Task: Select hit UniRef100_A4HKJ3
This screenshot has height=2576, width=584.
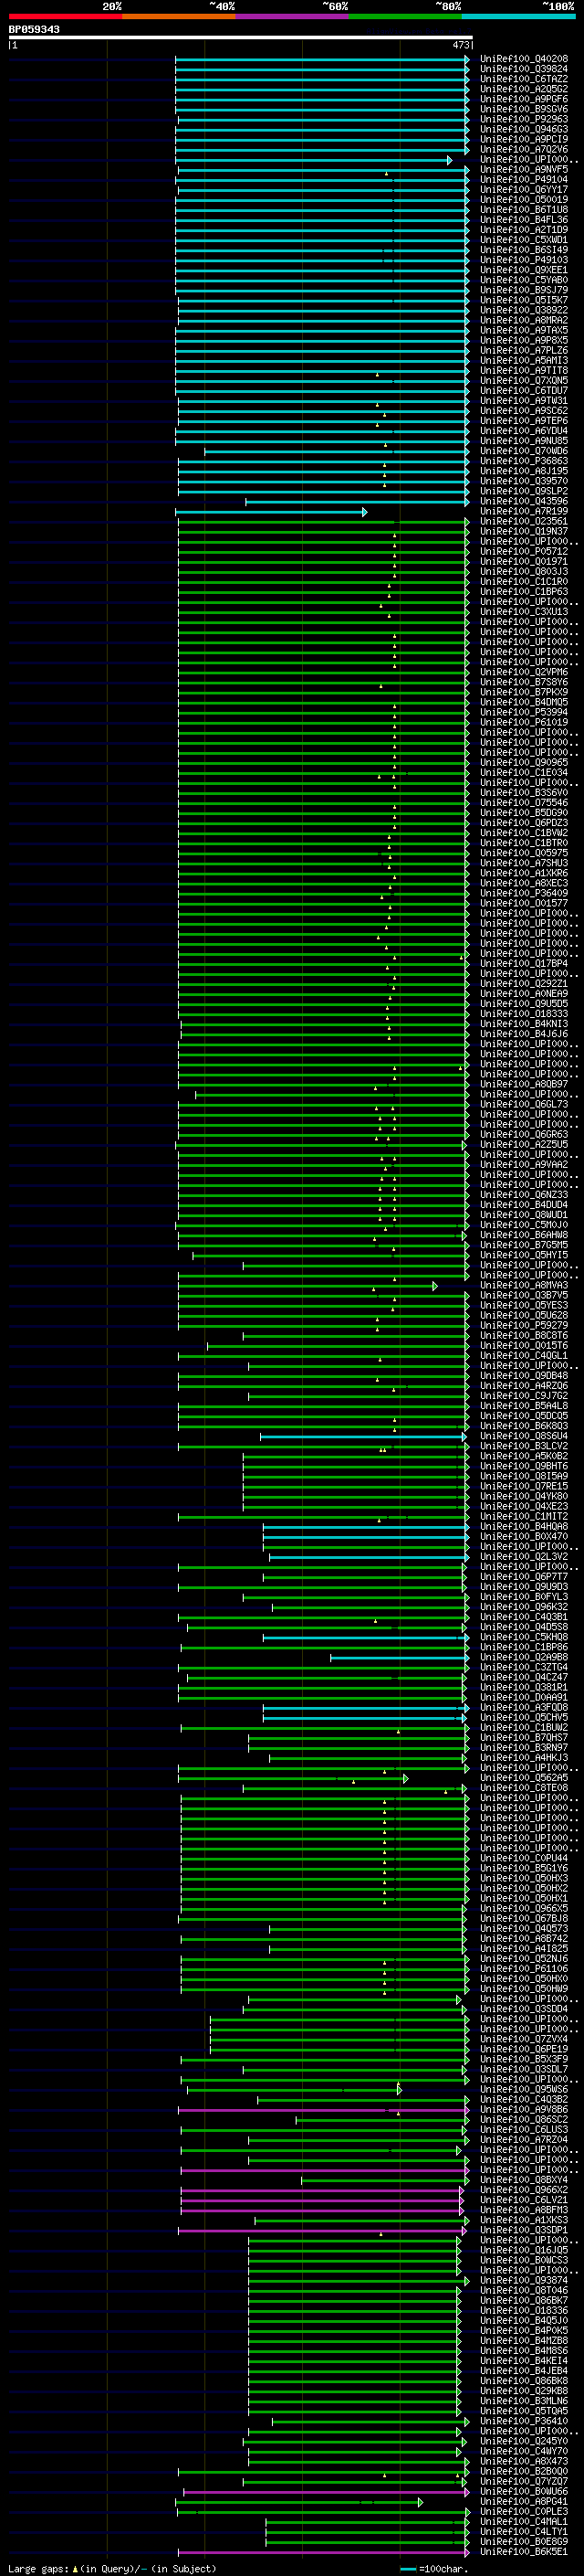Action: click(524, 1758)
